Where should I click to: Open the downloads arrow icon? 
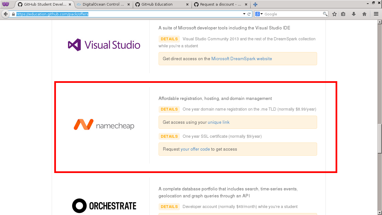(x=354, y=14)
